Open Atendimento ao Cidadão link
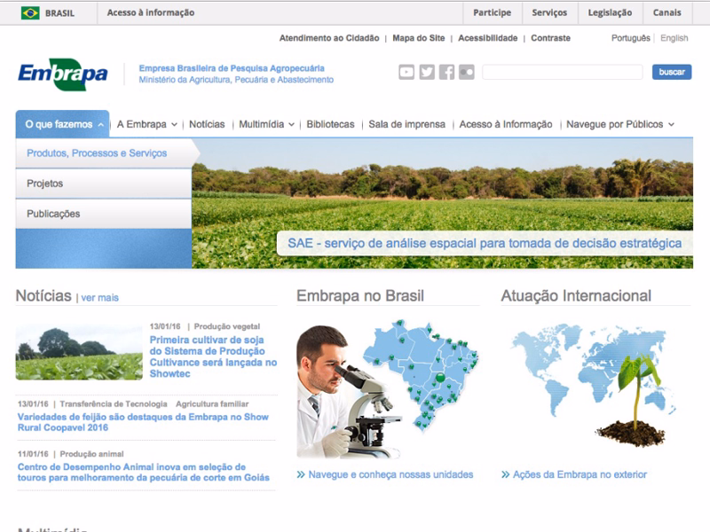The image size is (710, 532). [329, 38]
